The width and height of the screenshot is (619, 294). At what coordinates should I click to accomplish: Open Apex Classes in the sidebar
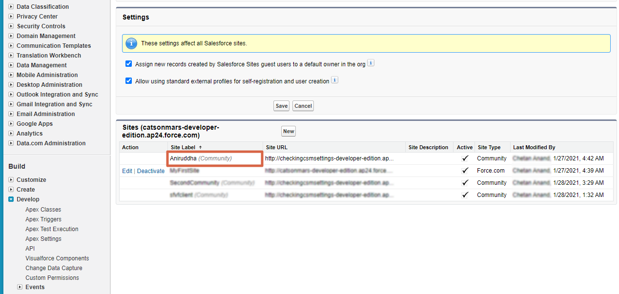(43, 210)
